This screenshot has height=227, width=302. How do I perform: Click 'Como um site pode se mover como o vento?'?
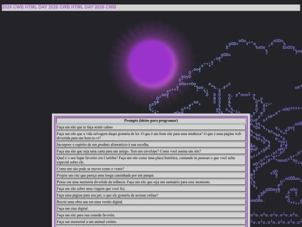tap(151, 169)
